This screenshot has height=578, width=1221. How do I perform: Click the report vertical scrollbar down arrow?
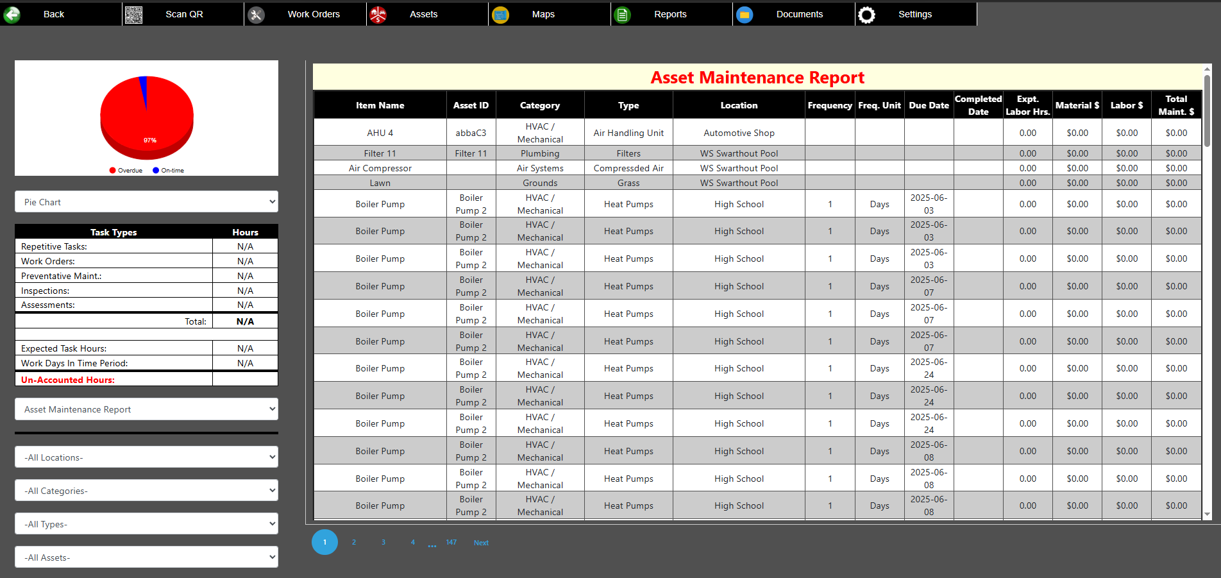[x=1207, y=514]
